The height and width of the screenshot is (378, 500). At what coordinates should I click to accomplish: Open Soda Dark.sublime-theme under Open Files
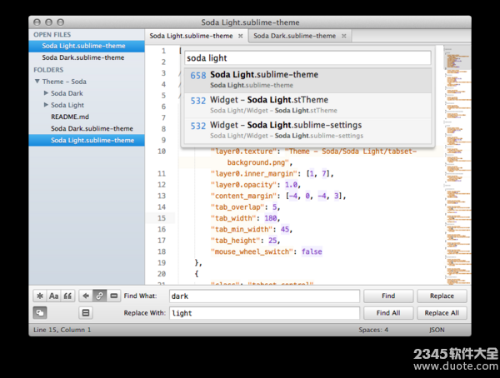87,57
